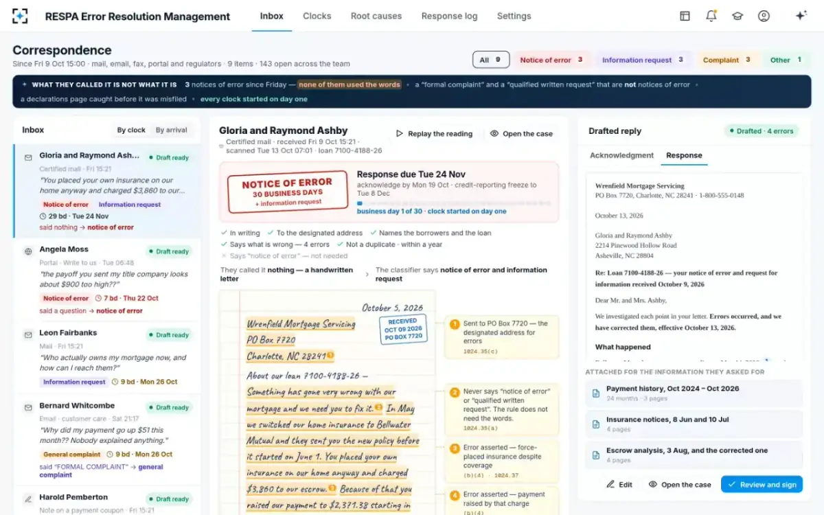
Task: Click mail icon beside Gloria and Raymond Ashby row
Action: [x=28, y=157]
